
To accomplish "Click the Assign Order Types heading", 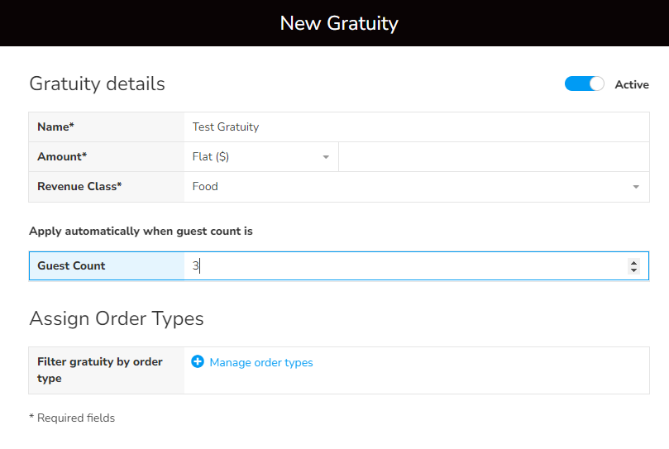I will pos(117,318).
